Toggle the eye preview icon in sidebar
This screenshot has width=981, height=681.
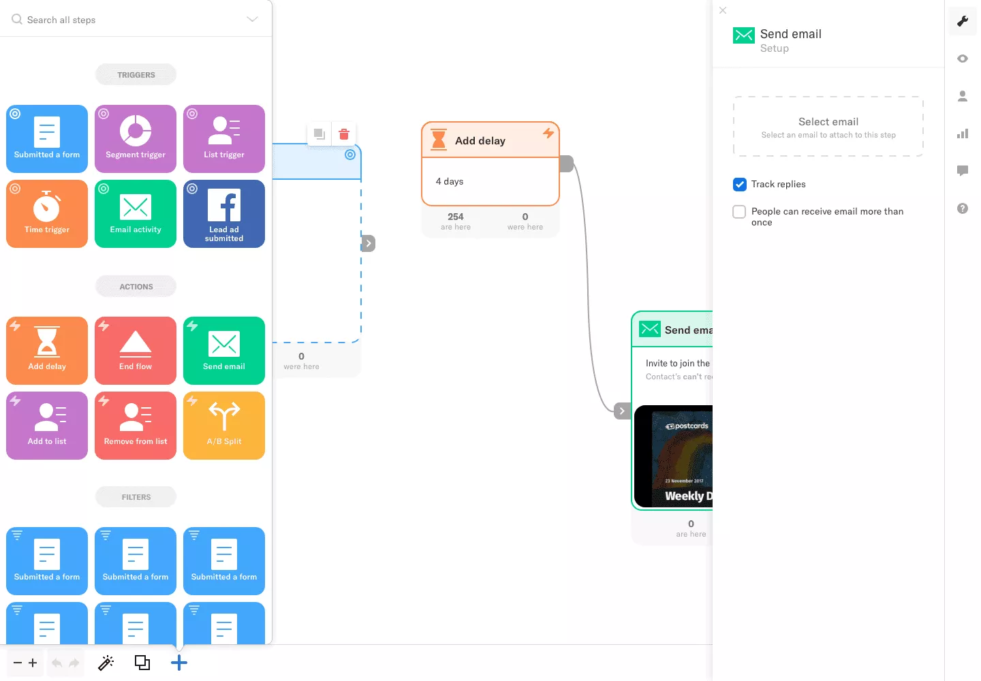coord(963,59)
